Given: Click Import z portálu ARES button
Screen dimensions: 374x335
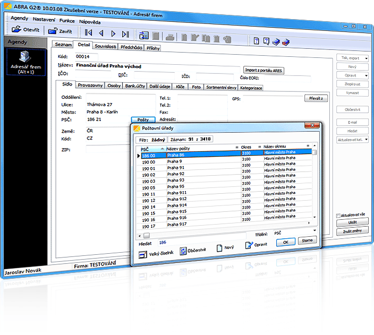Looking at the screenshot, I should (x=262, y=70).
